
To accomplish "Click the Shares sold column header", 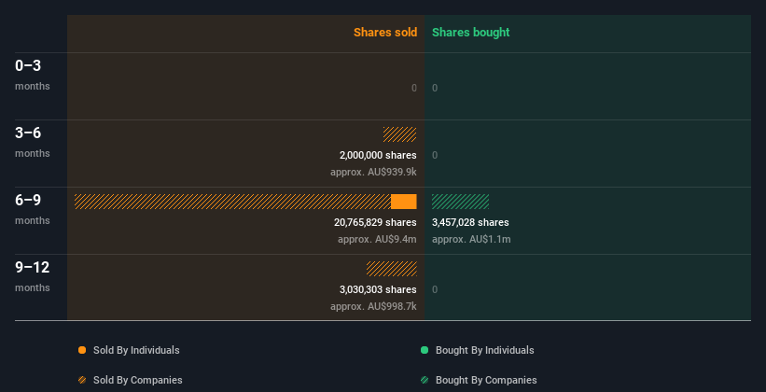I will pyautogui.click(x=385, y=33).
